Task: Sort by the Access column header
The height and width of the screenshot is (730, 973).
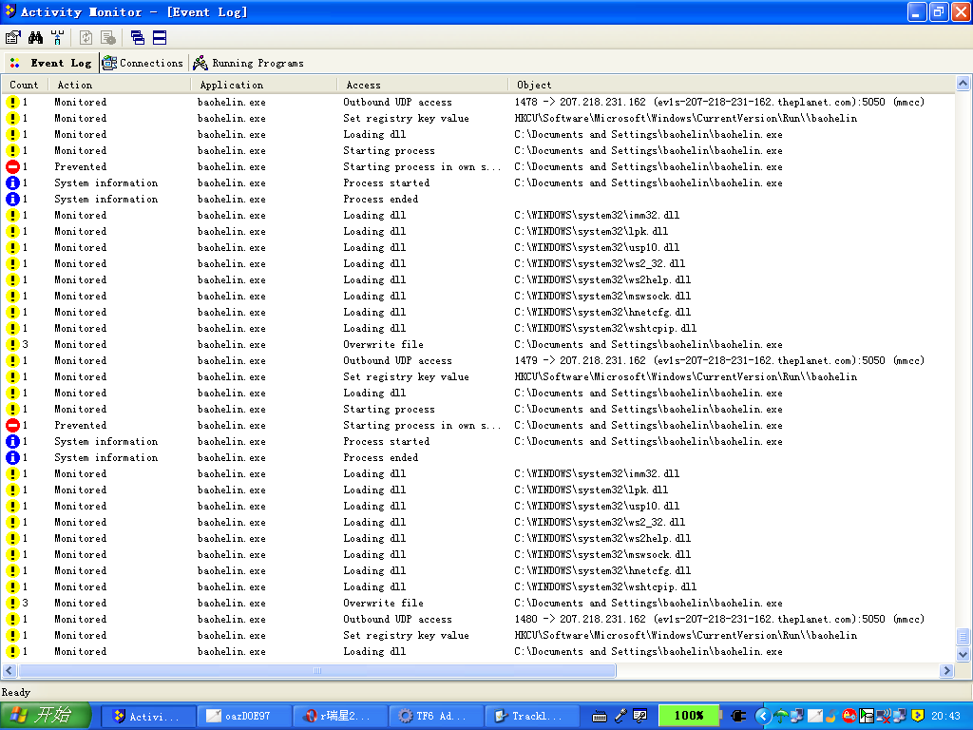Action: pyautogui.click(x=423, y=85)
